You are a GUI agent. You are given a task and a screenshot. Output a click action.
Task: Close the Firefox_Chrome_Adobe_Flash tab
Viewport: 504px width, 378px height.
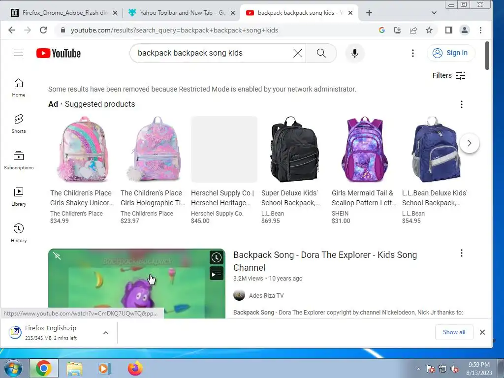(115, 13)
